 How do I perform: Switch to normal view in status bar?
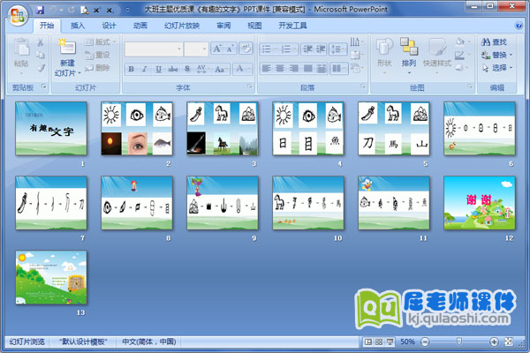tap(367, 342)
